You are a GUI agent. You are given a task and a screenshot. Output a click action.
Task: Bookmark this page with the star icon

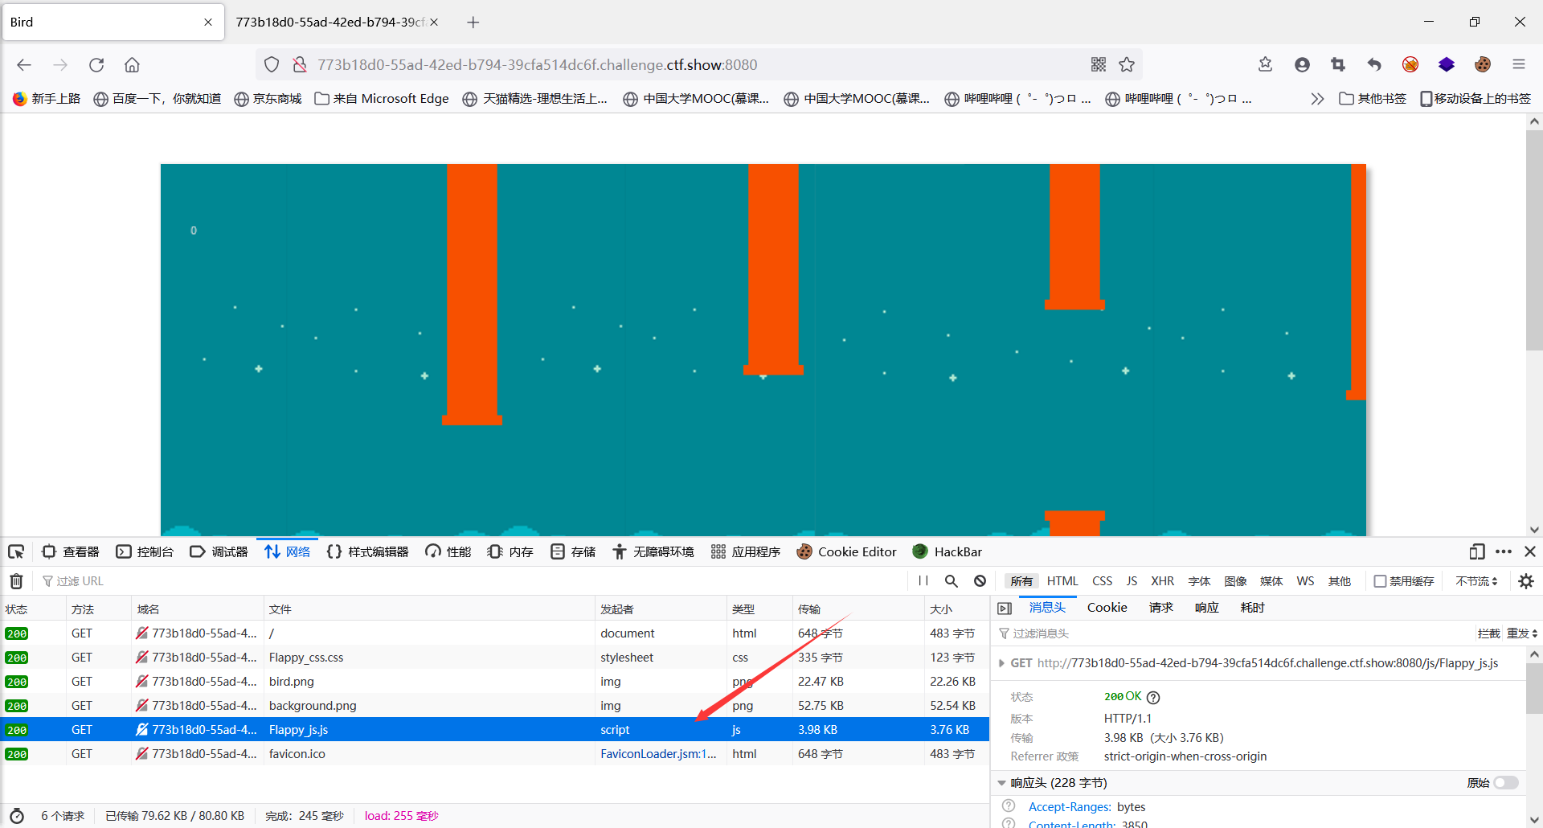1127,65
